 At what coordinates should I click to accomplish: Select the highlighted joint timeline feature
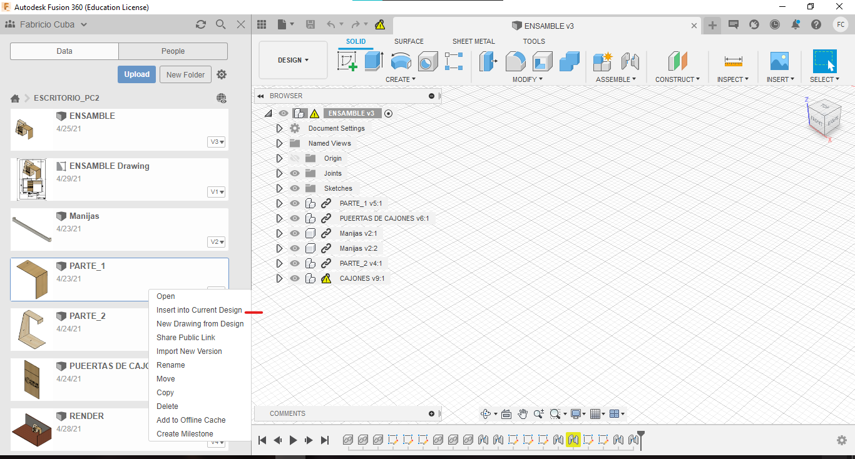click(x=573, y=440)
